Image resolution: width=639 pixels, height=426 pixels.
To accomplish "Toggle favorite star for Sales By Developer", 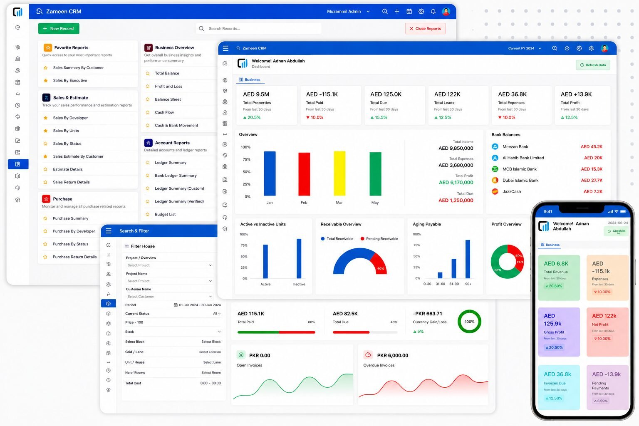I will [45, 118].
